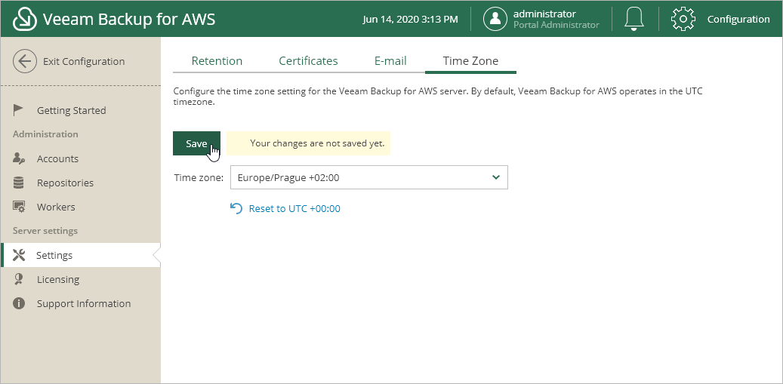Screen dimensions: 783x384
Task: Click the Workers monitor-gear icon
Action: [x=18, y=207]
